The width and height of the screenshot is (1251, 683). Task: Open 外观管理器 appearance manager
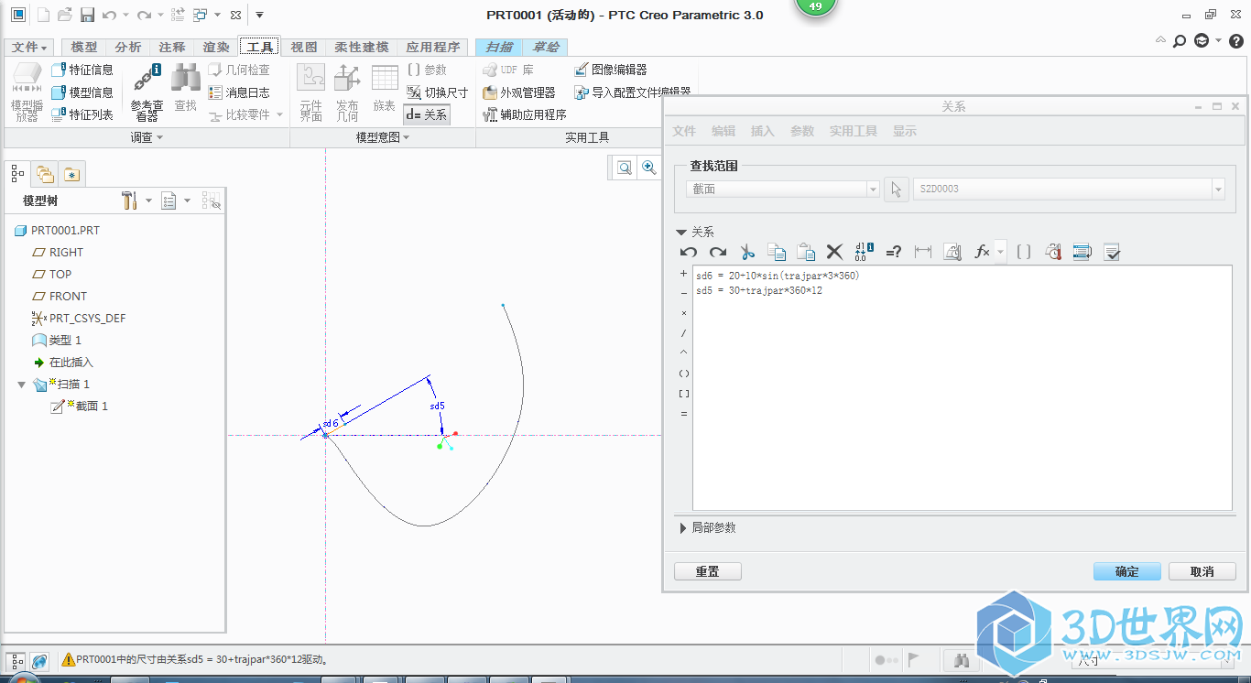point(519,92)
